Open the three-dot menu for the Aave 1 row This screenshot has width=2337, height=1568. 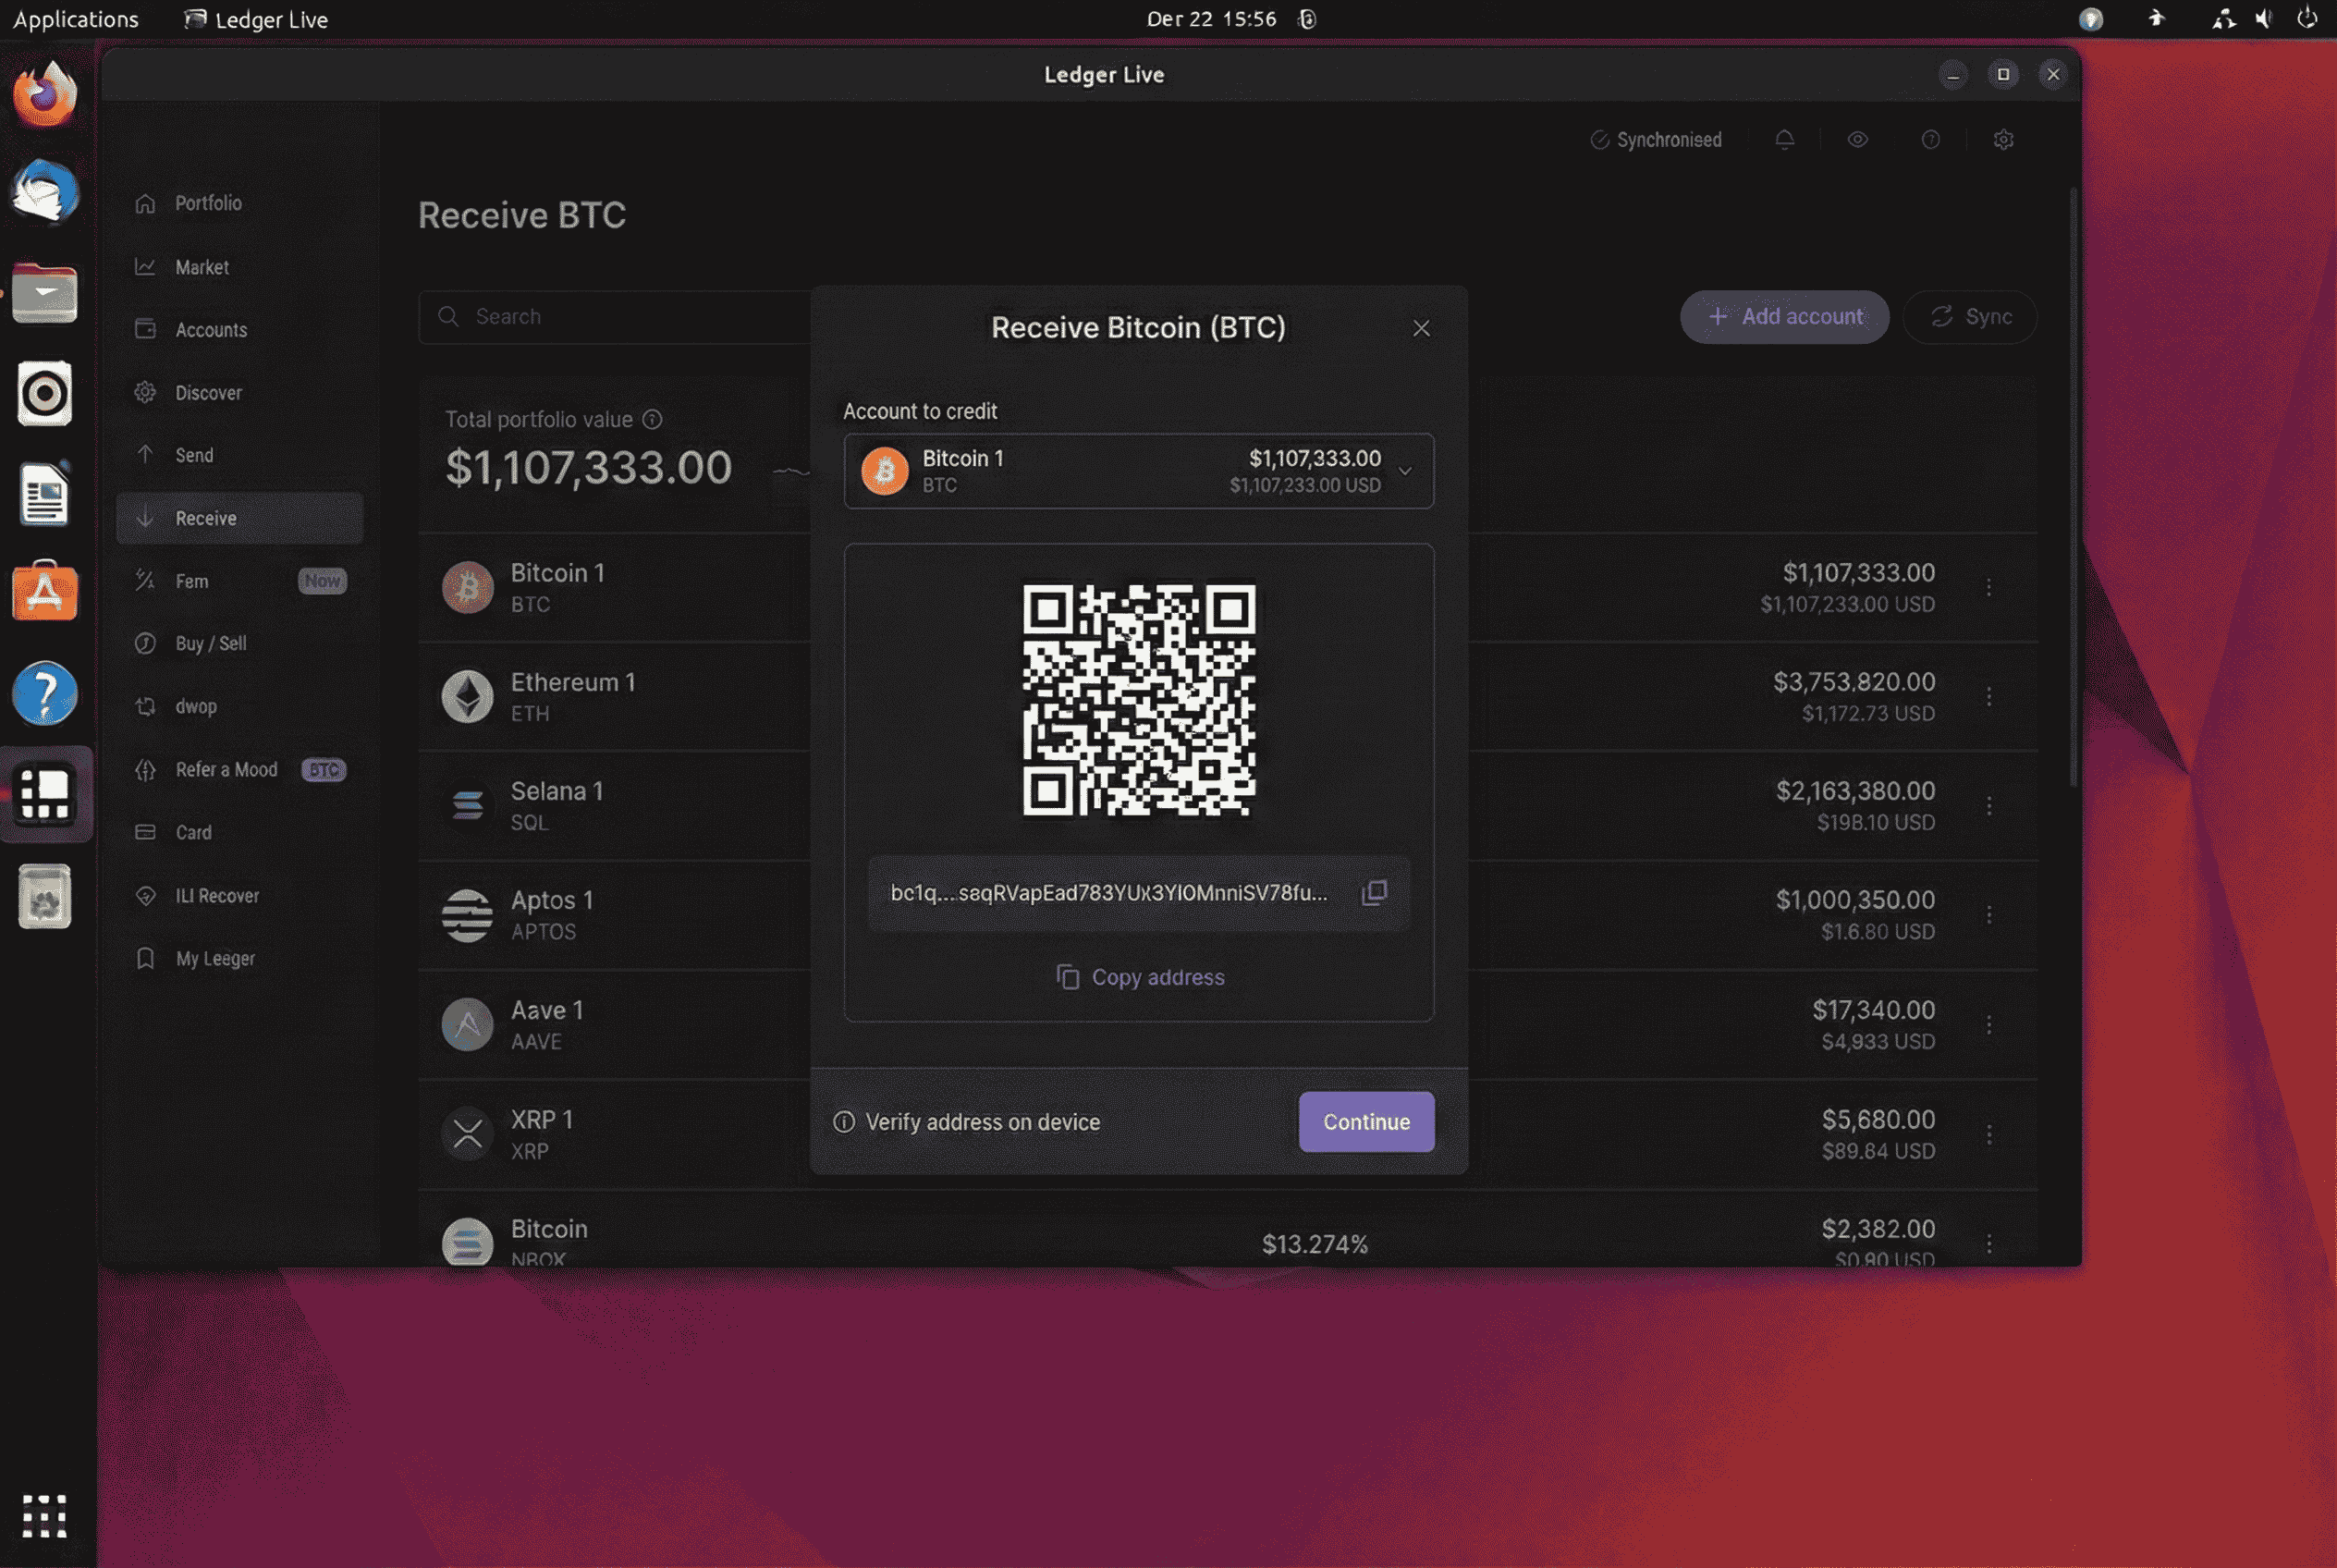1988,1024
